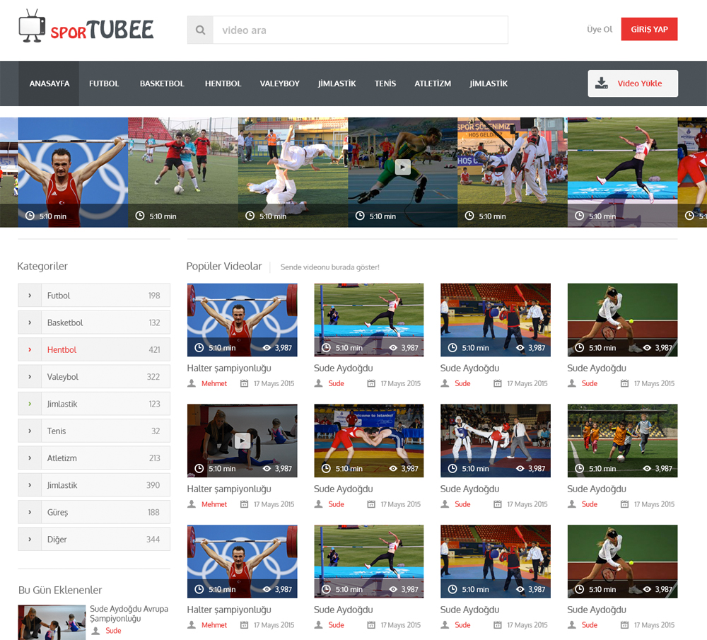This screenshot has width=707, height=640.
Task: Expand the Futbol category arrow
Action: click(30, 296)
